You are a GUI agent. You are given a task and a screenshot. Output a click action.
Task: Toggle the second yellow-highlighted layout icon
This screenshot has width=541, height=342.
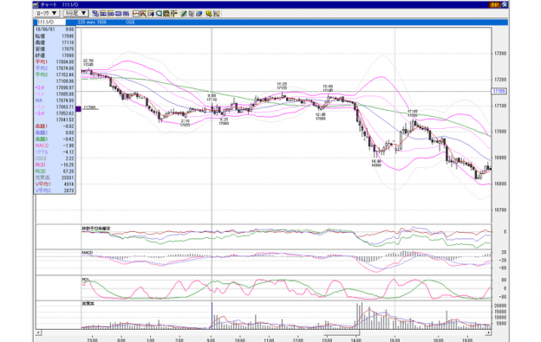click(x=111, y=14)
